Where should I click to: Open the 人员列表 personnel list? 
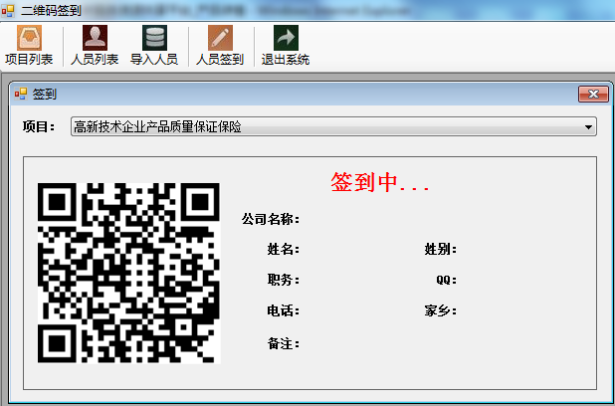click(95, 45)
